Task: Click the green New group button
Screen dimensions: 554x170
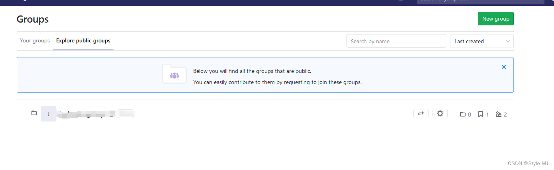Action: 495,19
